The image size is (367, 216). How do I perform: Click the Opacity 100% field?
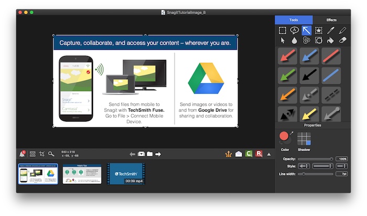click(342, 159)
